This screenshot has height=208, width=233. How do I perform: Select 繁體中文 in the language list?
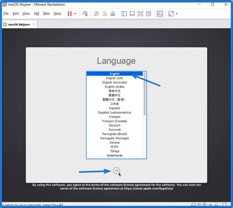[x=114, y=95]
